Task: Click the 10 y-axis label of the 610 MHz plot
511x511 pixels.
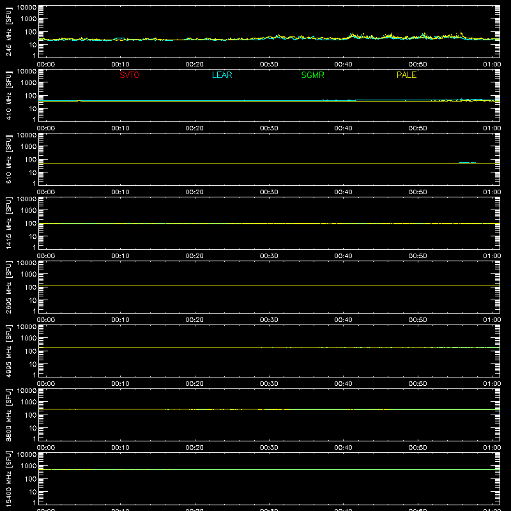Action: pos(33,172)
